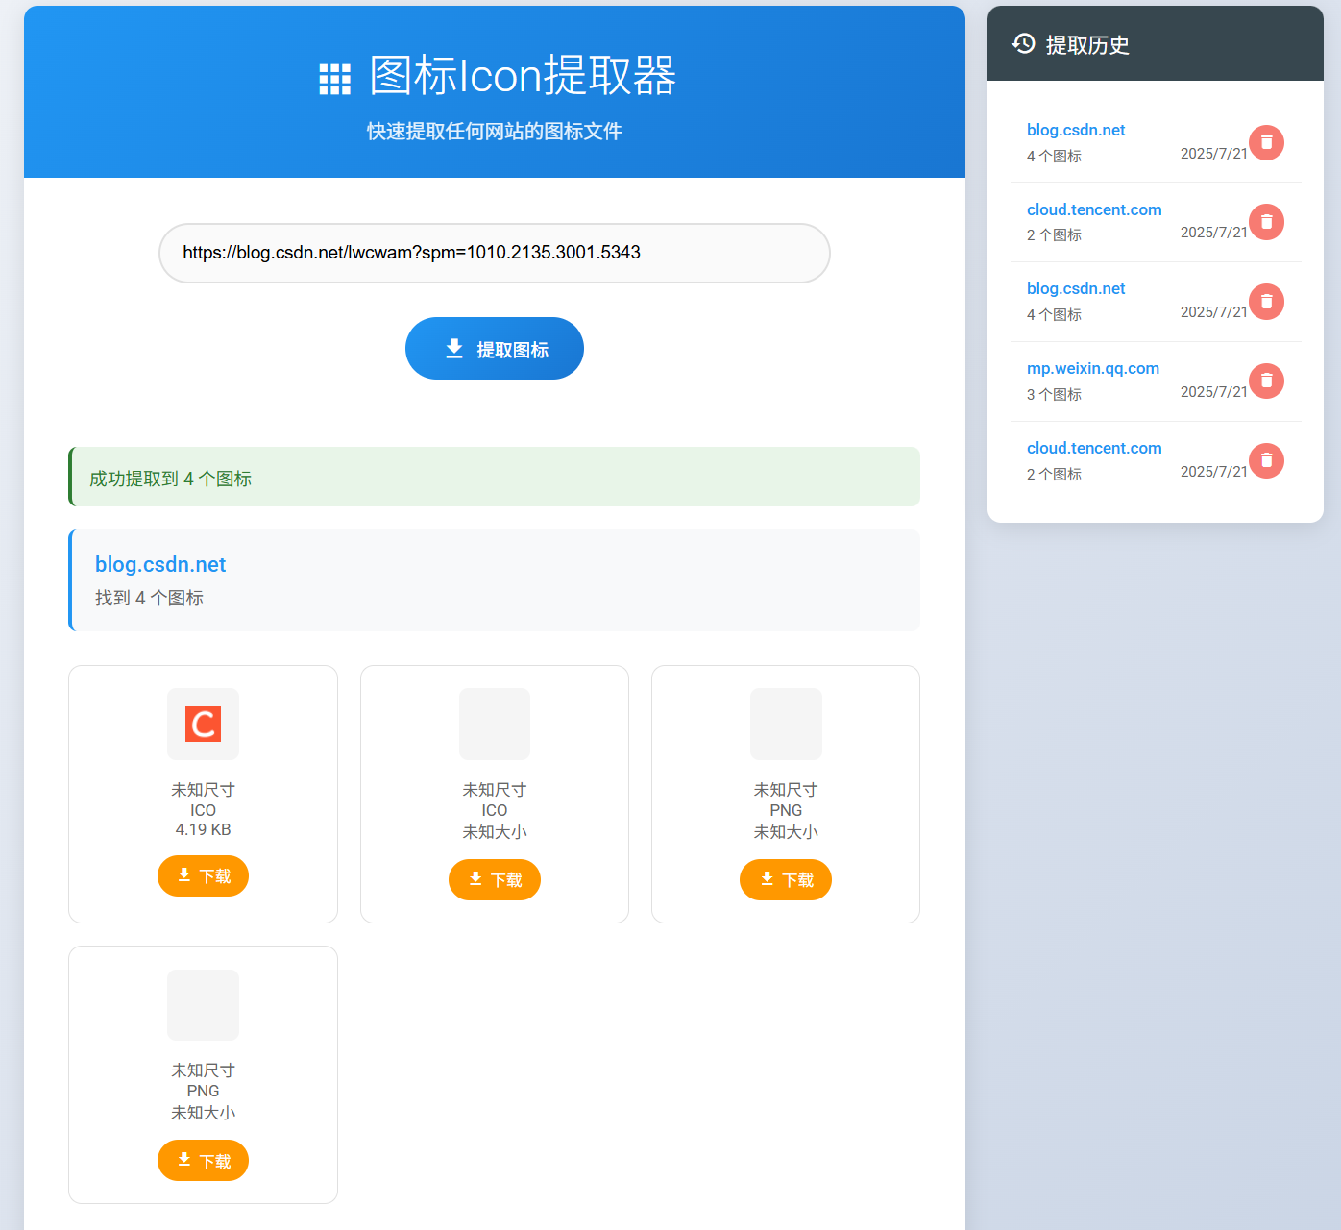The width and height of the screenshot is (1341, 1230).
Task: Click the subtitle 快速提取任何网站的图标文件
Action: point(495,131)
